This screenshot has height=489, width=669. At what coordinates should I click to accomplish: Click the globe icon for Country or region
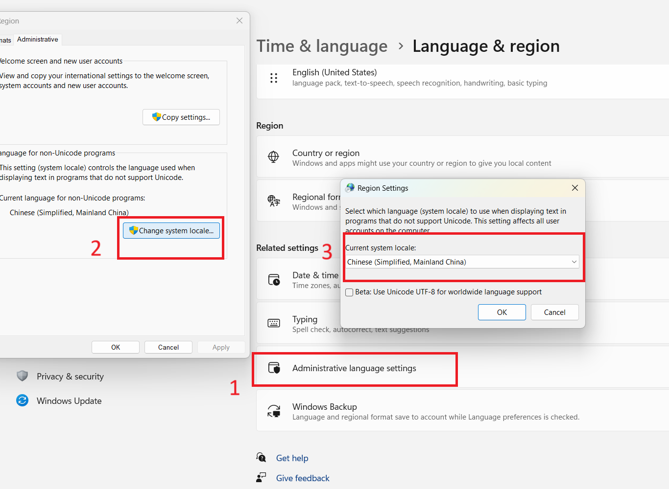[x=274, y=156]
